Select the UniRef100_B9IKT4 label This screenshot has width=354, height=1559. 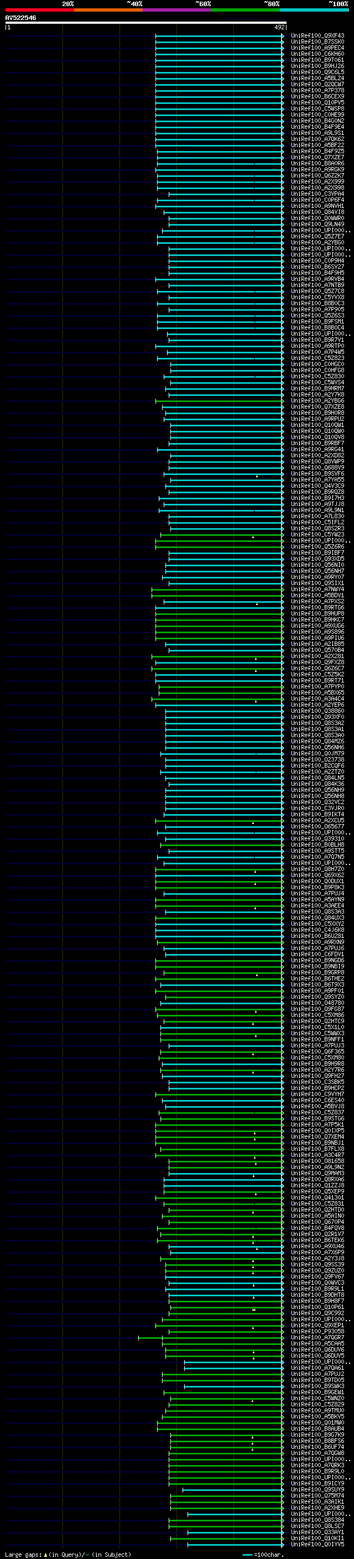[317, 814]
